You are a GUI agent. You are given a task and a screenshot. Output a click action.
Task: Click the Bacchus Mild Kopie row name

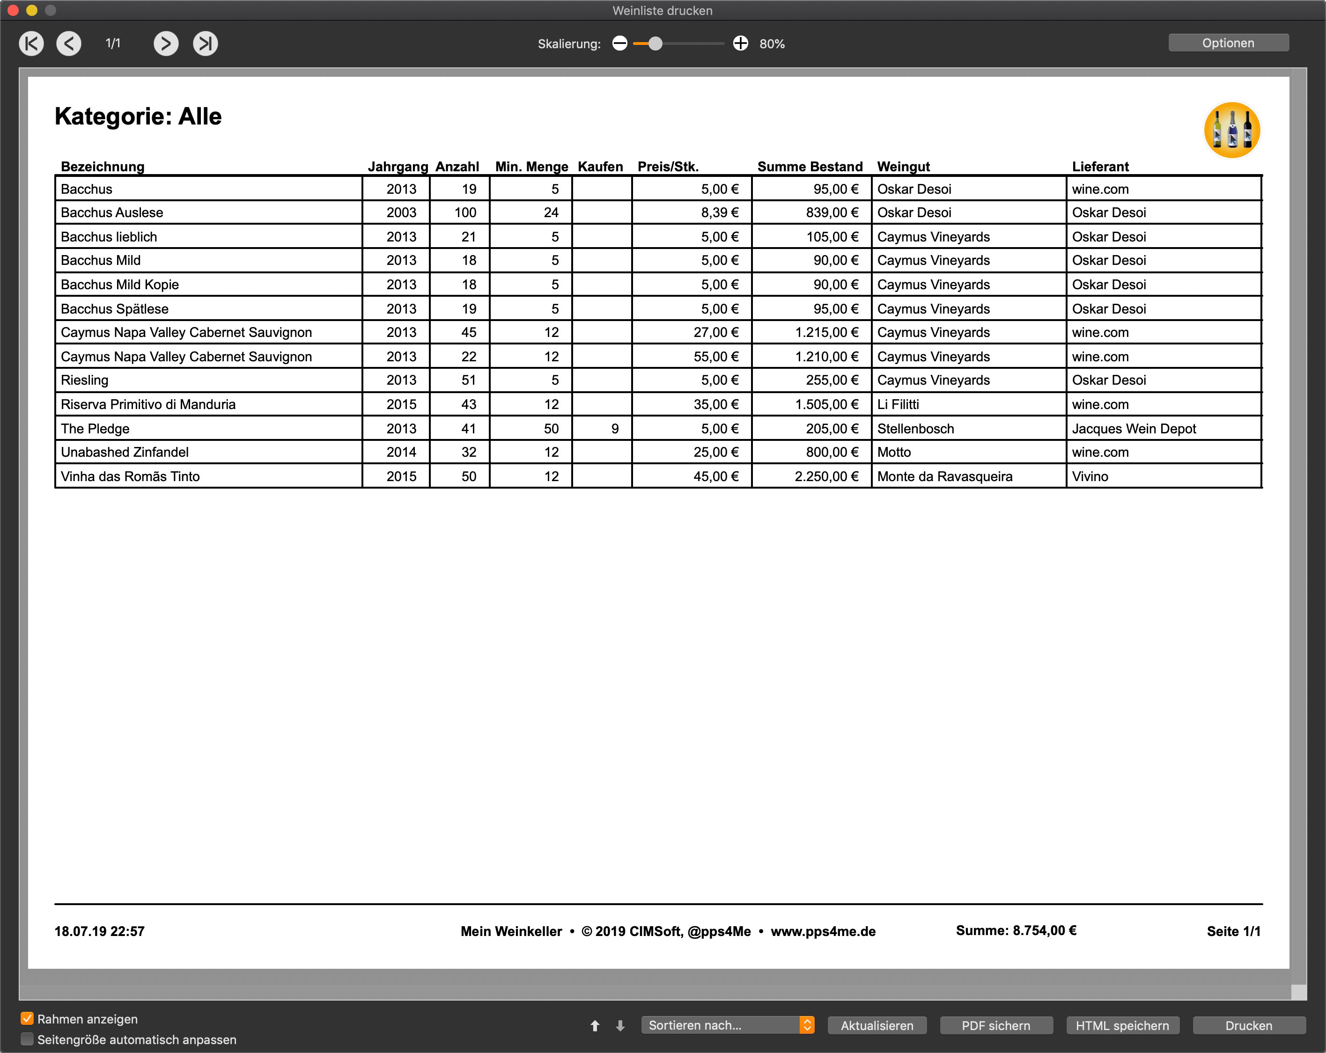[x=120, y=285]
